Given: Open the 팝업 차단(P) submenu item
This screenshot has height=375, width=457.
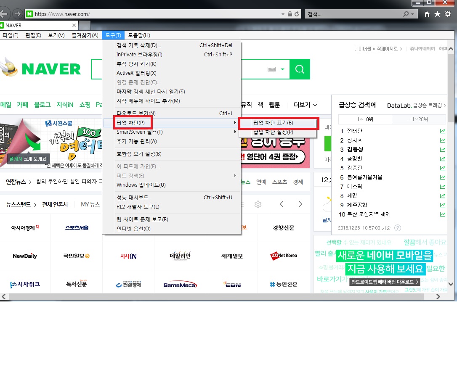Looking at the screenshot, I should point(172,123).
